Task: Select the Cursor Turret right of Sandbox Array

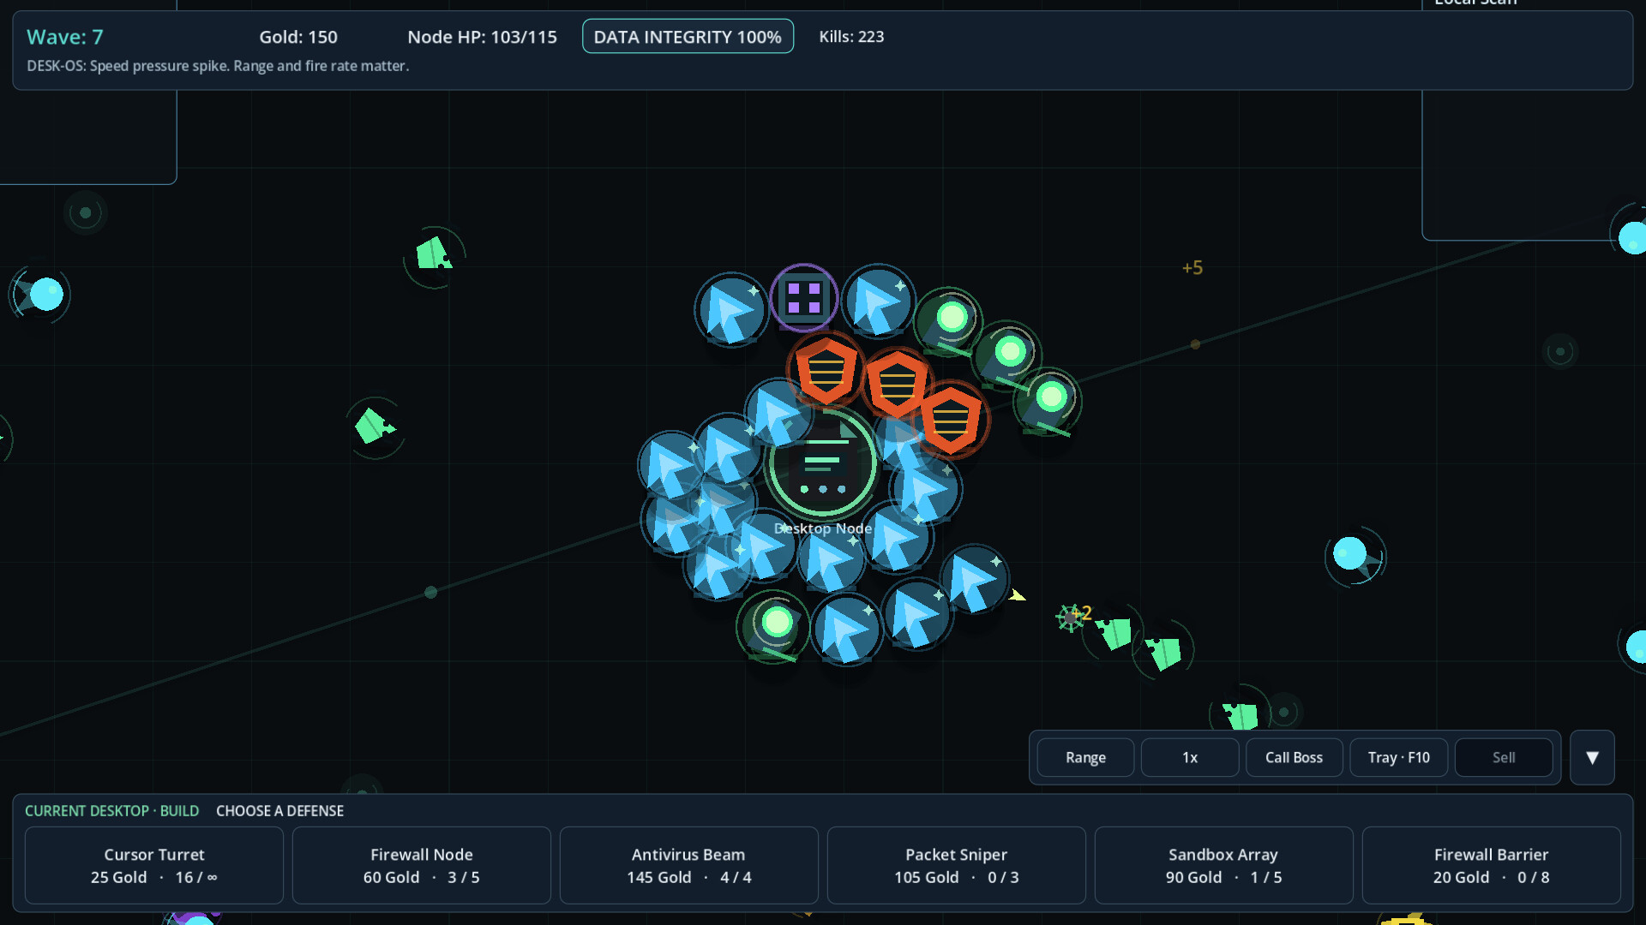Action: tap(878, 301)
